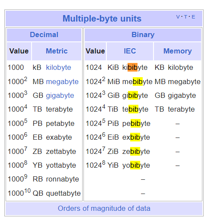
Task: Click the YiB abbreviation
Action: [x=113, y=166]
